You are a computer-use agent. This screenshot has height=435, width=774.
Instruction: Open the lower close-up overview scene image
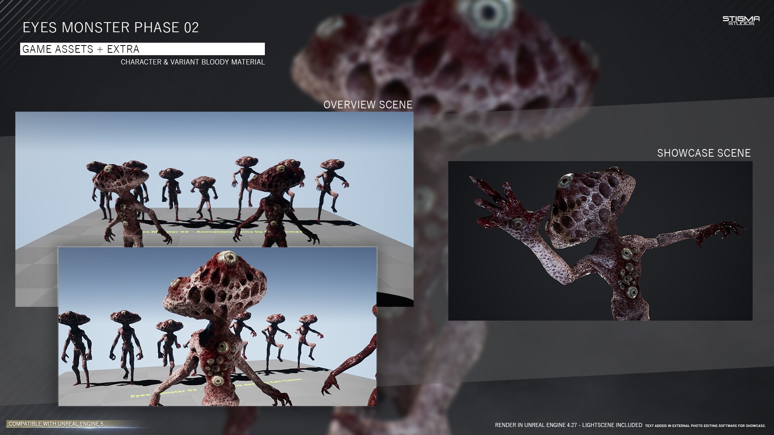pos(217,327)
